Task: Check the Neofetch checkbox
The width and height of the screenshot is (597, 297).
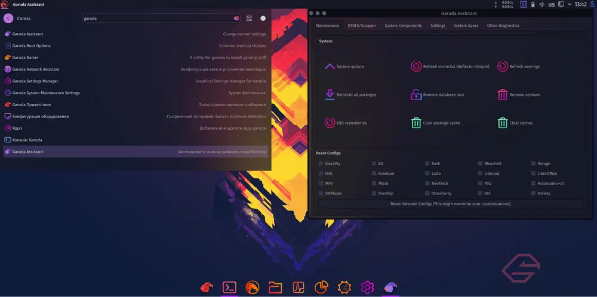Action: tap(427, 183)
